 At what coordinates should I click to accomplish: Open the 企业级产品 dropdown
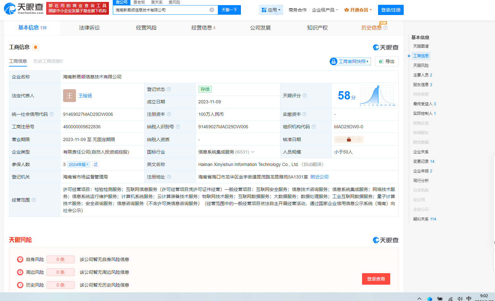coord(325,10)
